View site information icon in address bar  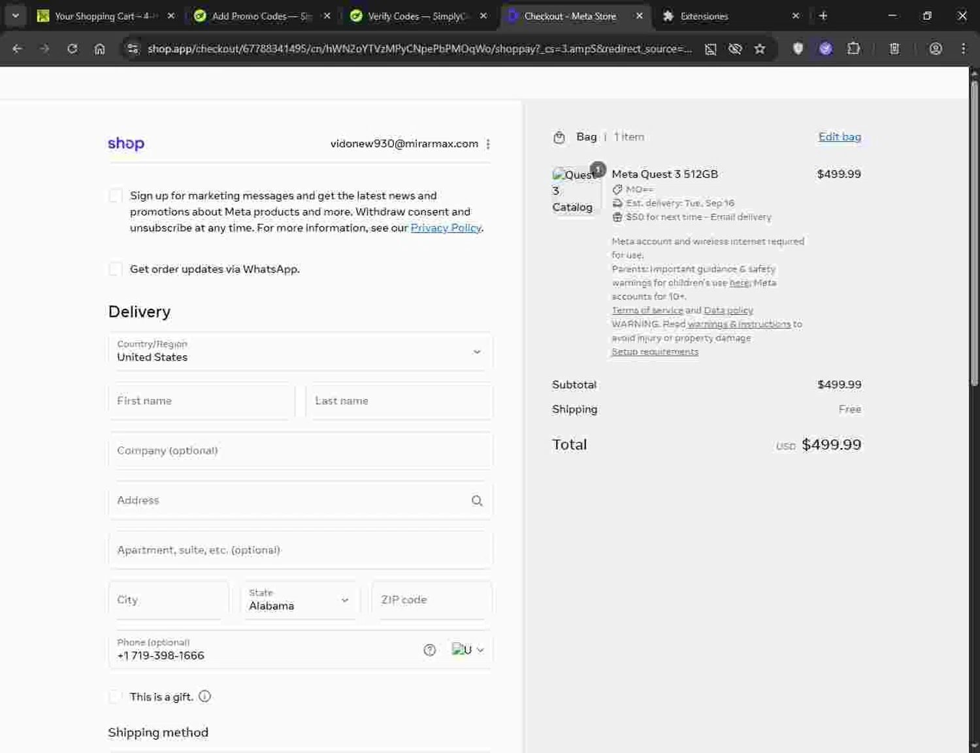tap(133, 48)
